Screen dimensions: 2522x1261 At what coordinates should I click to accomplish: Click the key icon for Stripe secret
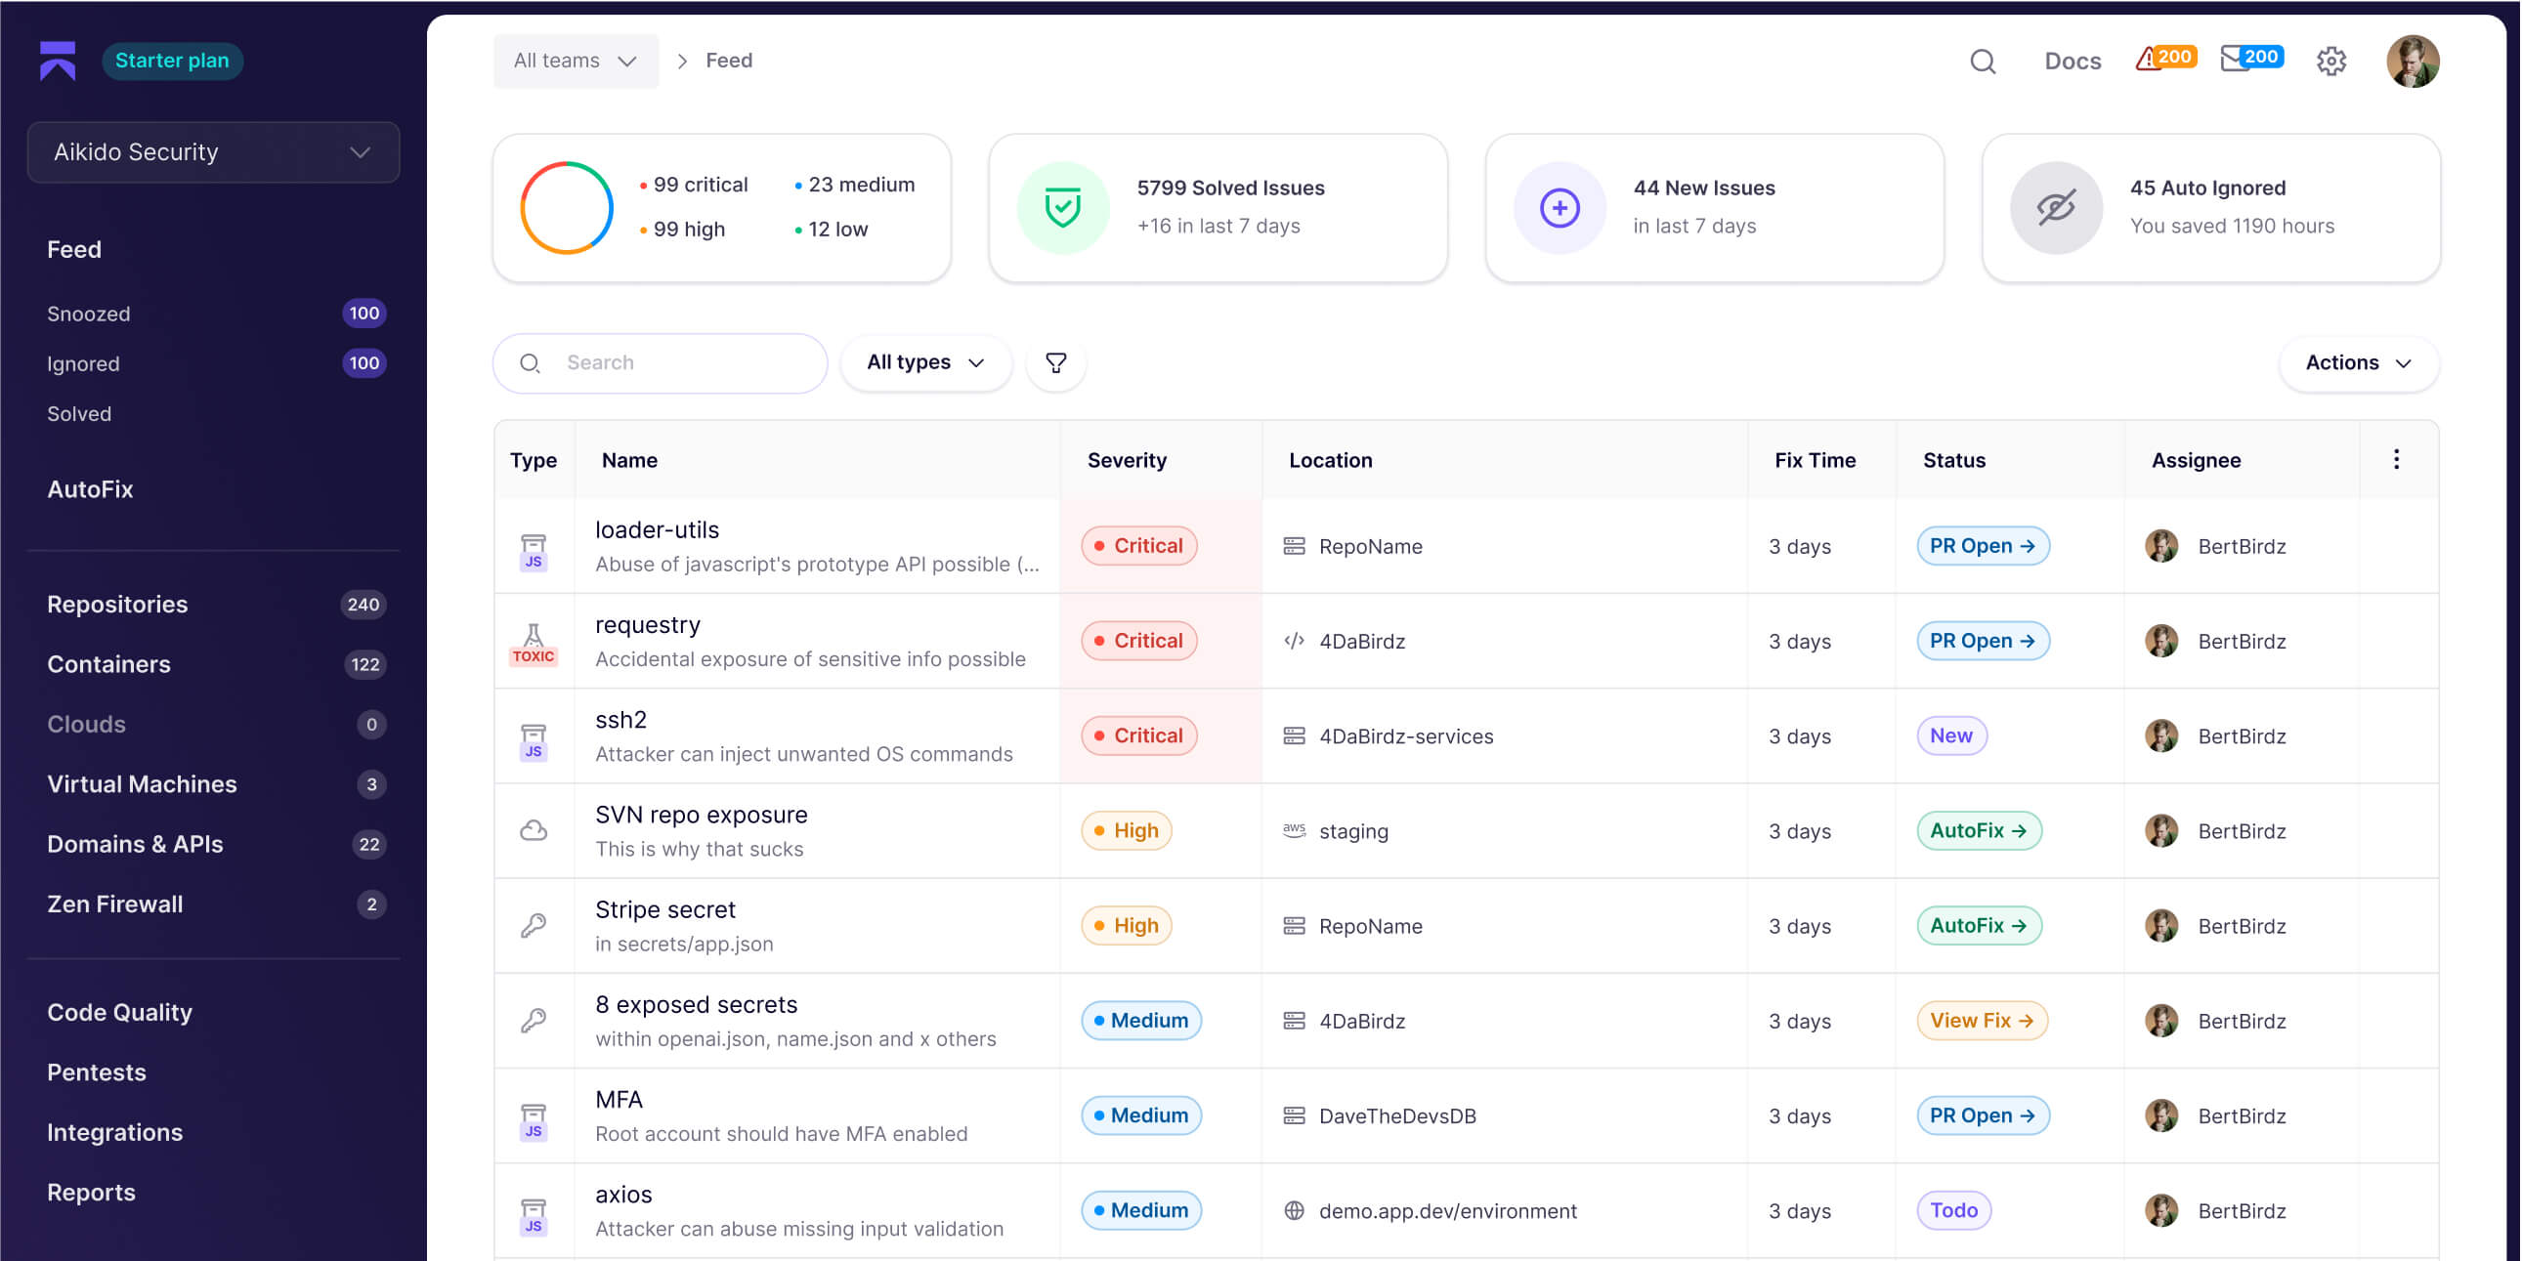point(533,925)
